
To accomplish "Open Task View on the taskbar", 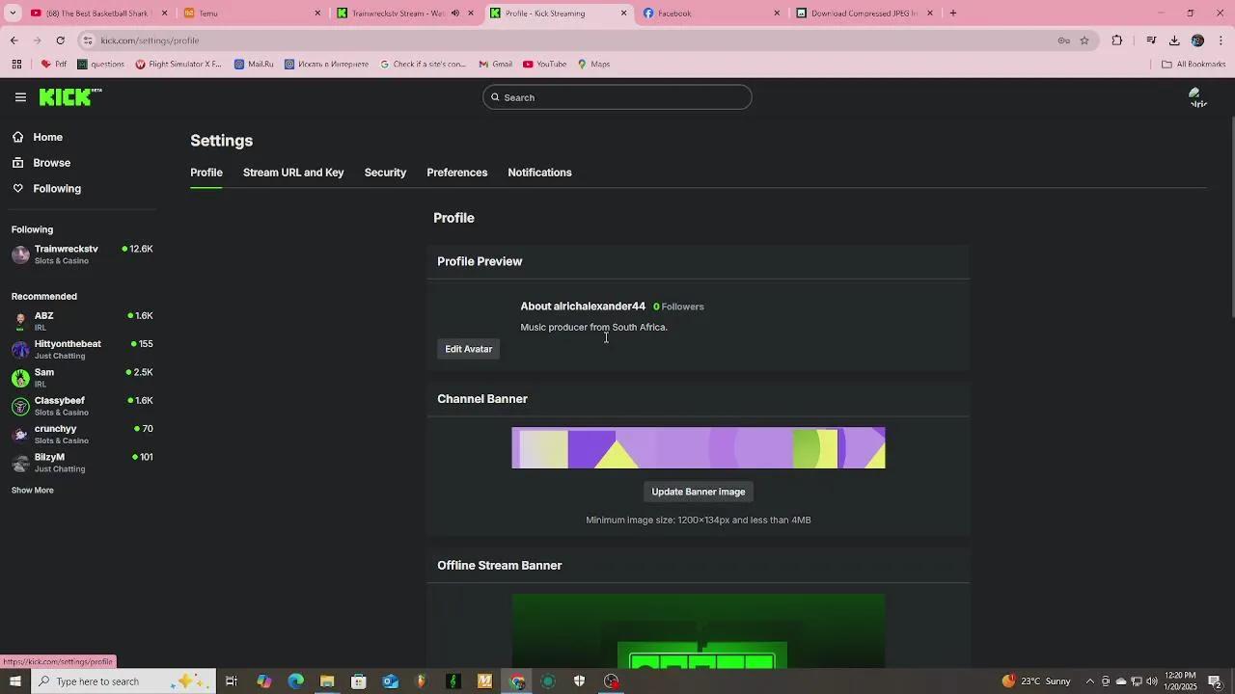I will click(x=232, y=681).
